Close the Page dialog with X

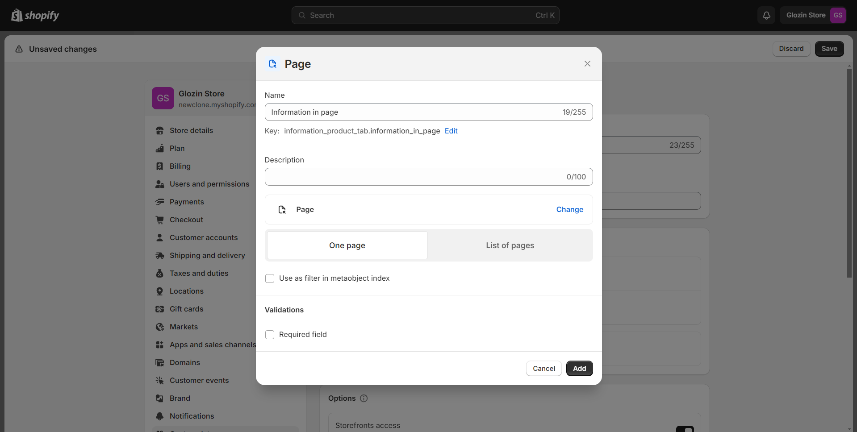click(x=587, y=64)
